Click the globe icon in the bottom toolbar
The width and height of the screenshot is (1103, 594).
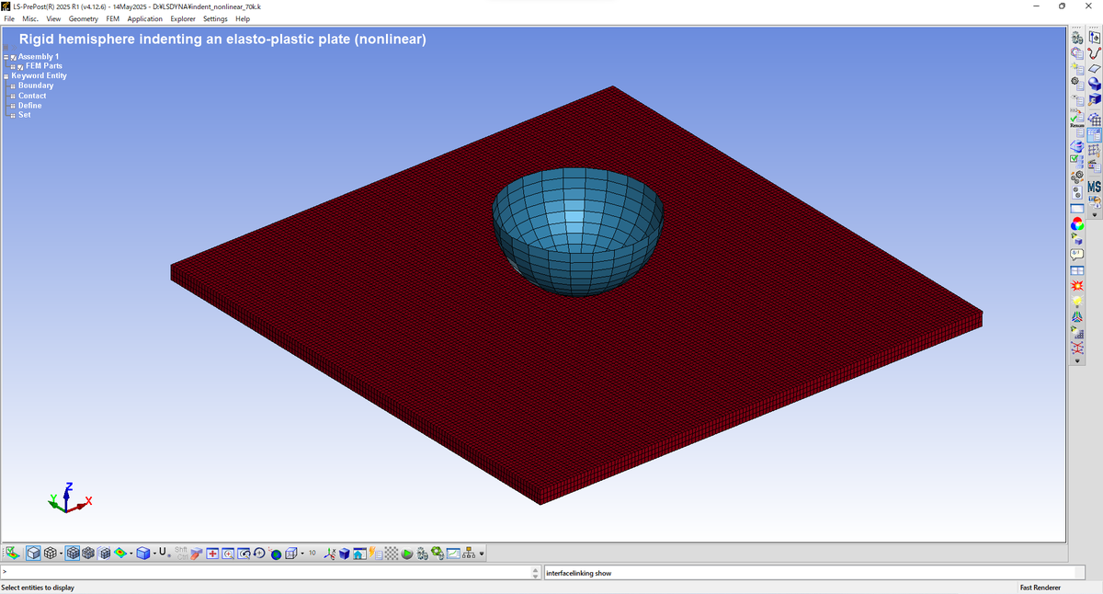274,554
